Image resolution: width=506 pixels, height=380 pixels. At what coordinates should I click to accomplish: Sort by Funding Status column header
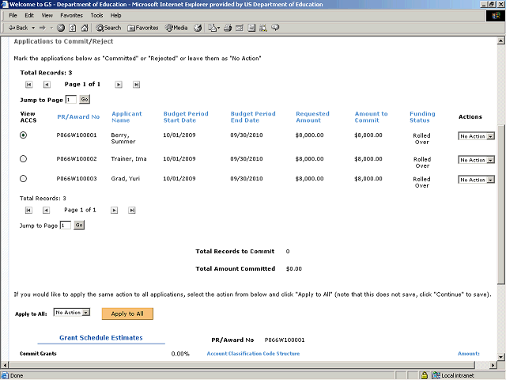(x=422, y=117)
